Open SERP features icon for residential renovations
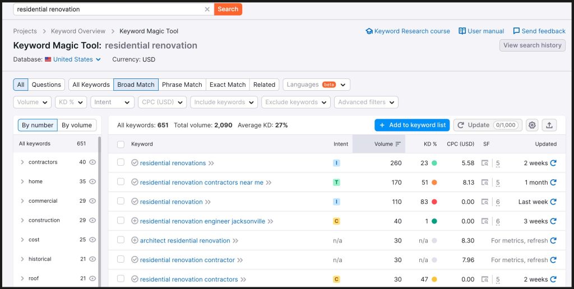Viewport: 574px width, 289px height. (485, 163)
